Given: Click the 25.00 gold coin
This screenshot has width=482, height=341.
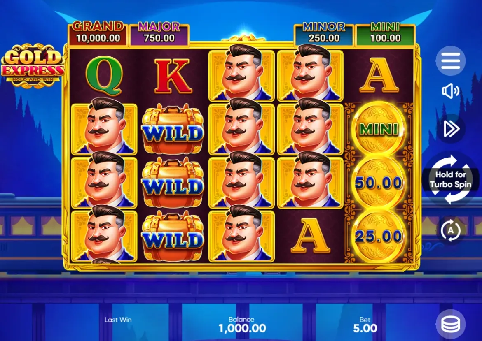Looking at the screenshot, I should [379, 236].
